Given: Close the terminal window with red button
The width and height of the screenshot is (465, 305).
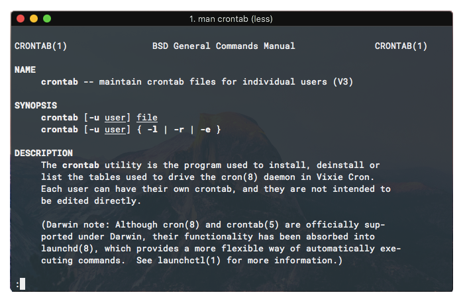Looking at the screenshot, I should click(x=21, y=19).
